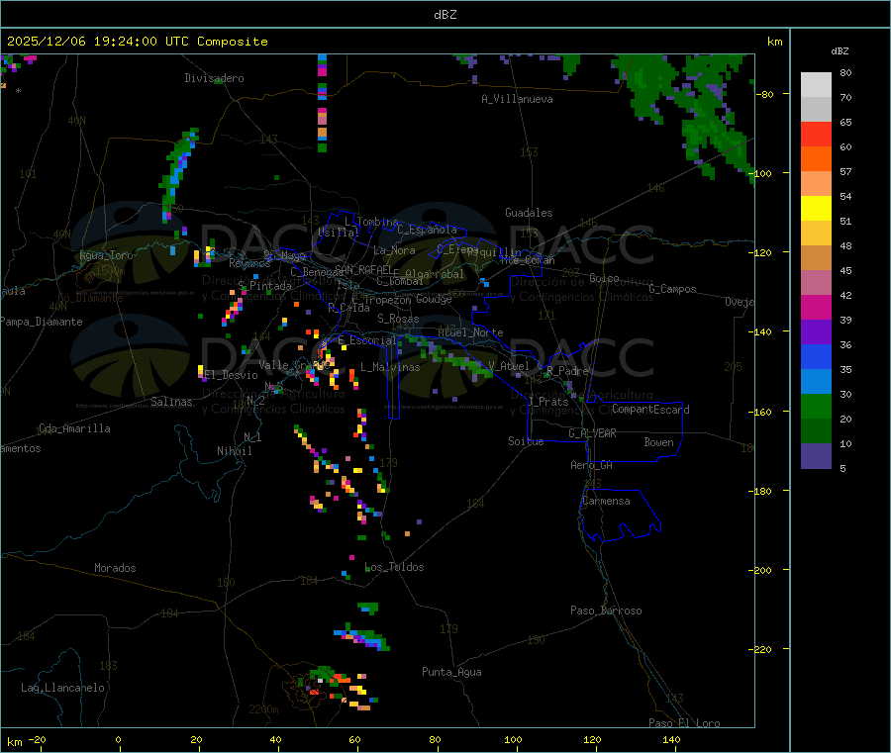Click the Agua_Toro location label
Screen dimensions: 891x753
(x=106, y=255)
